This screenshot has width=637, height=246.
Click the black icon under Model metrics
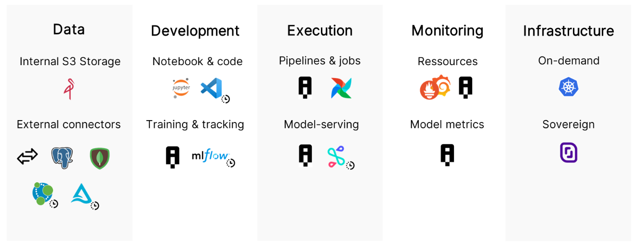[447, 155]
